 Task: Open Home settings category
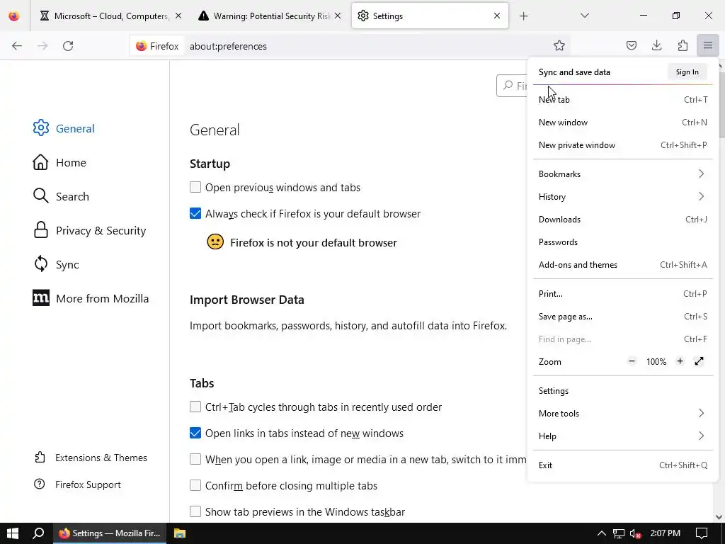coord(59,162)
